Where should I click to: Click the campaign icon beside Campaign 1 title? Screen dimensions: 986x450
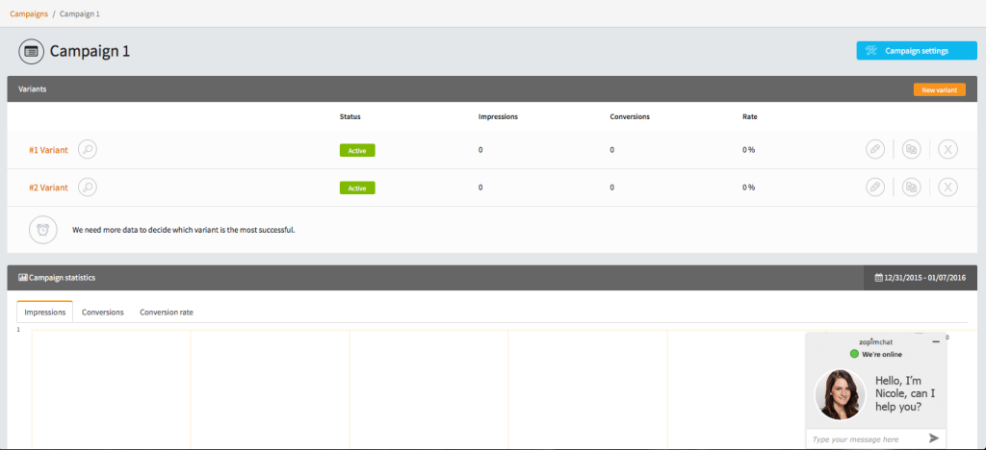[x=32, y=52]
